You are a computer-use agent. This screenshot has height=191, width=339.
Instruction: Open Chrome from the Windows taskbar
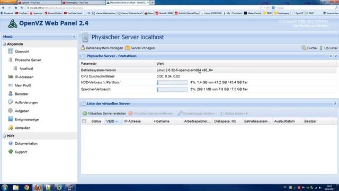[26, 187]
